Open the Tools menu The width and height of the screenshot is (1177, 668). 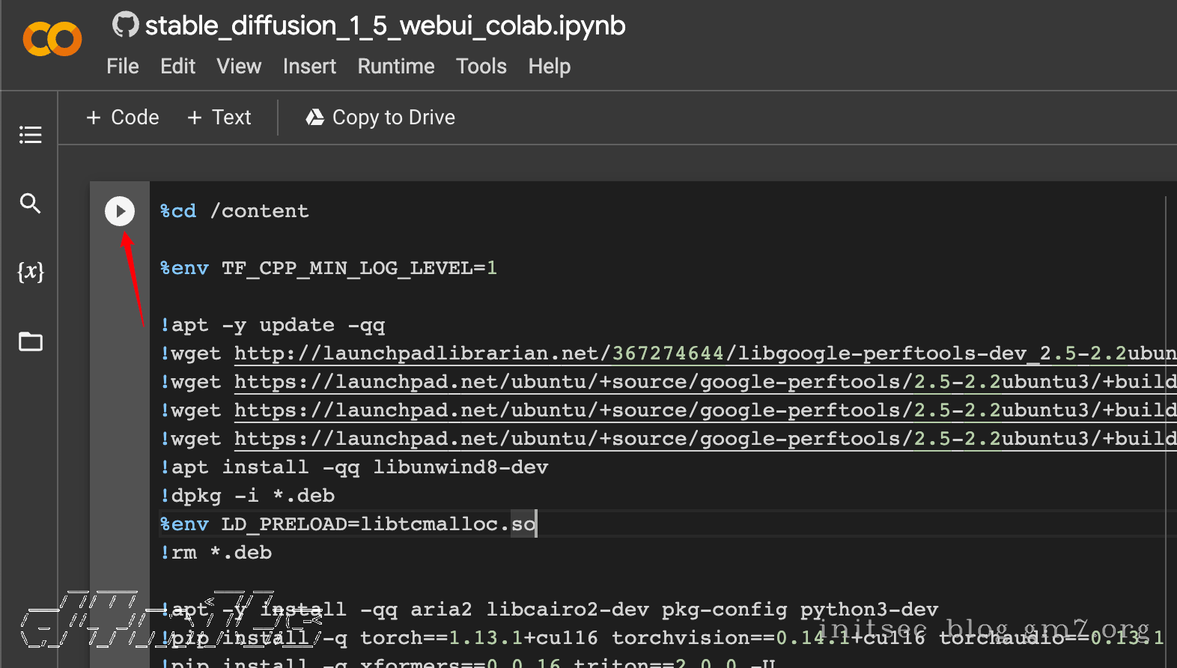pyautogui.click(x=481, y=67)
